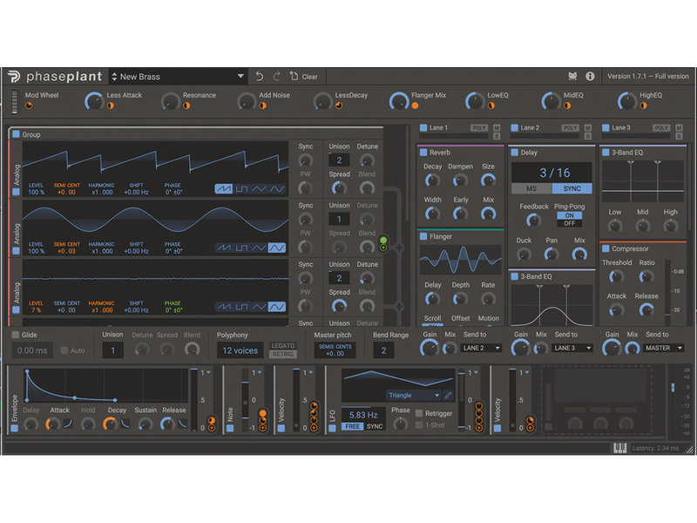Click the 12 voices polyphony field
This screenshot has width=697, height=523.
point(240,350)
